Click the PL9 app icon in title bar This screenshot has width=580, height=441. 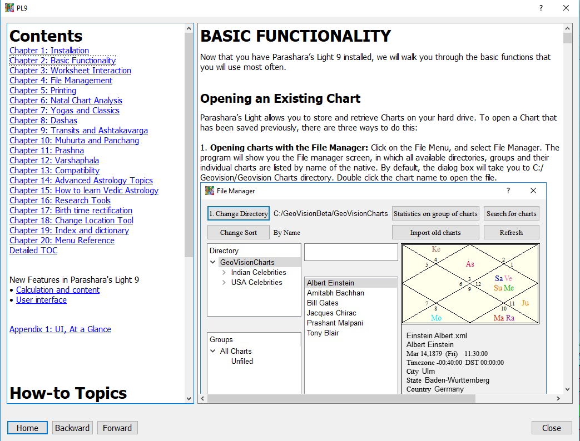pyautogui.click(x=9, y=8)
